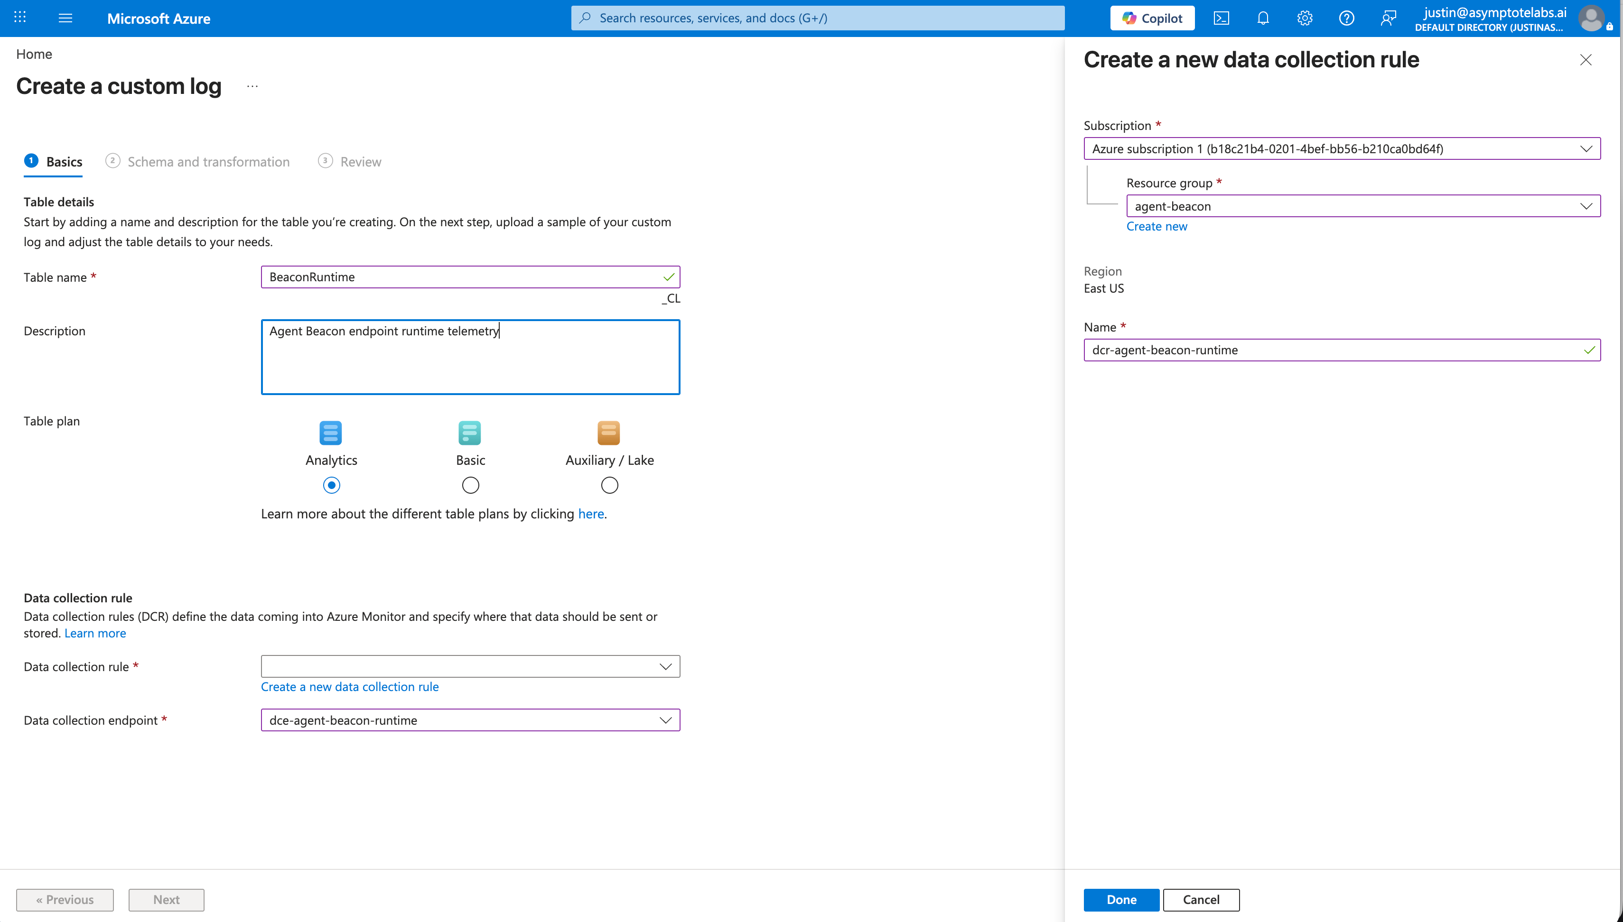Select the Analytics radio button
The image size is (1623, 922).
point(331,485)
